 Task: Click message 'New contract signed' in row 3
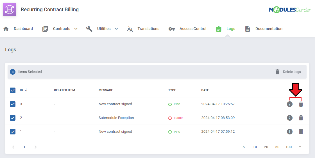[115, 104]
